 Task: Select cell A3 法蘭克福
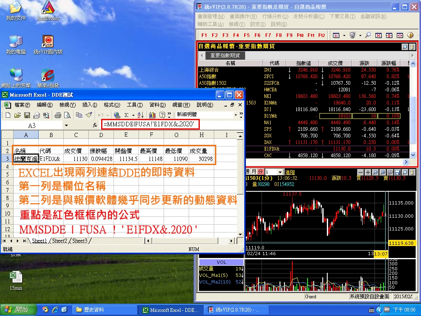click(x=26, y=159)
